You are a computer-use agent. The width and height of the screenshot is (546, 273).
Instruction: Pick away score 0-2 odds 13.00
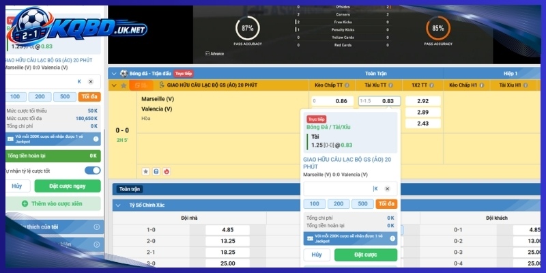pyautogui.click(x=527, y=242)
